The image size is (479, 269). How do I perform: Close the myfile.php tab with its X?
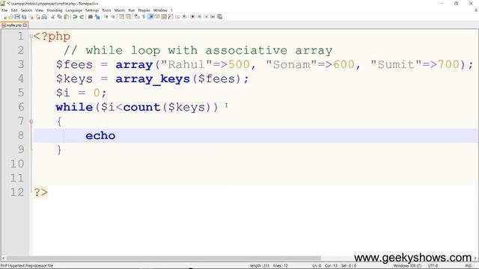click(x=25, y=25)
